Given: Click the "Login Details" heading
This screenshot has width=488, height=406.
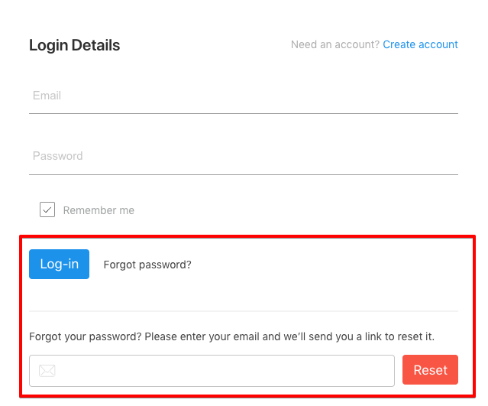Looking at the screenshot, I should coord(74,45).
